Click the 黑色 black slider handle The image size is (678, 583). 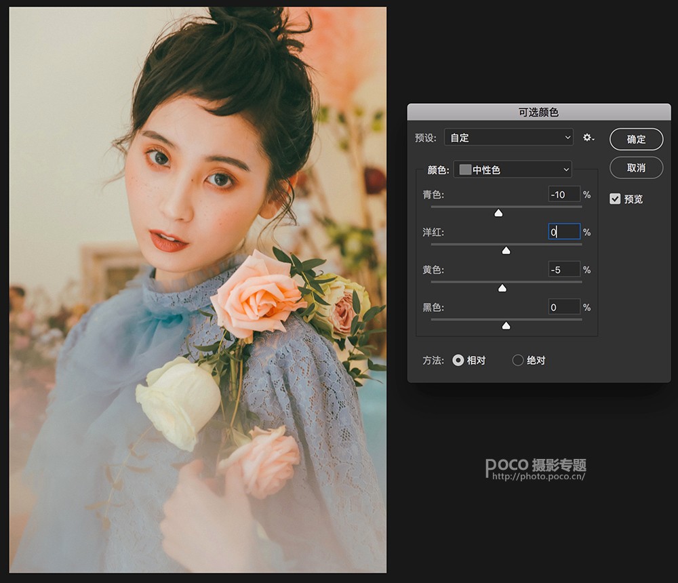point(506,325)
